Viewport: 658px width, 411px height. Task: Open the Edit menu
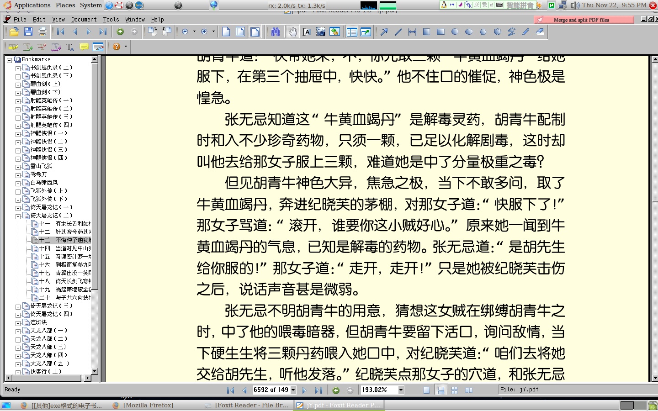(x=39, y=20)
